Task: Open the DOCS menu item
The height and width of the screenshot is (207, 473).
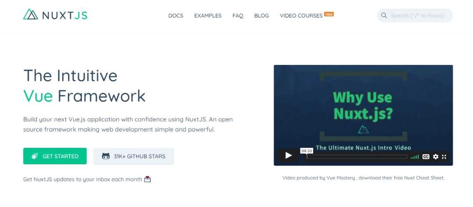Action: [x=176, y=16]
